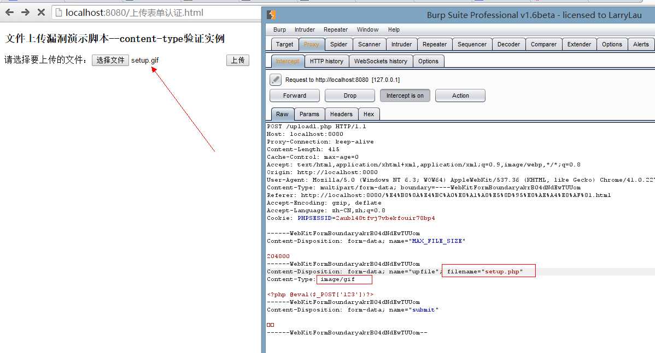Open the HTTP history sub-tab
The height and width of the screenshot is (353, 655).
(x=326, y=61)
